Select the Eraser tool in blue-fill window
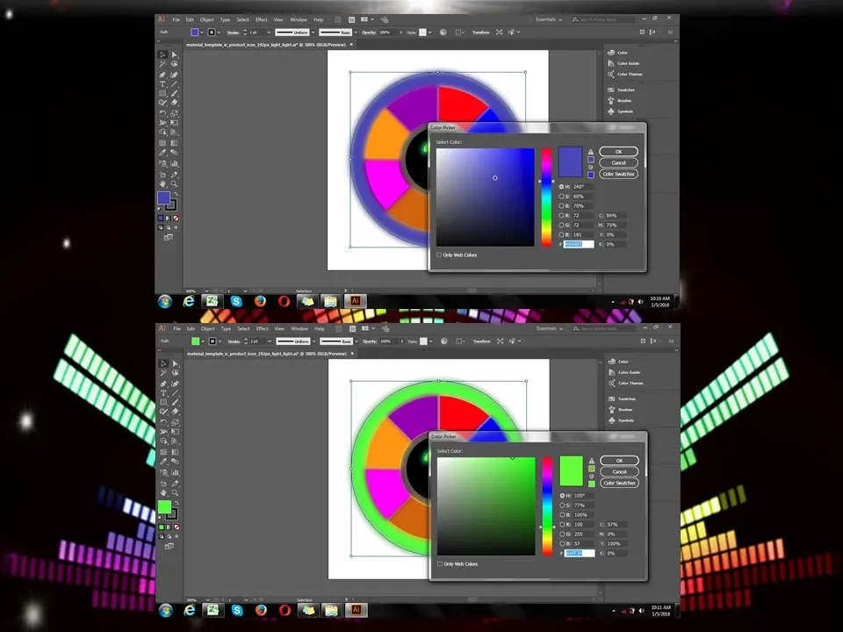 pos(174,103)
